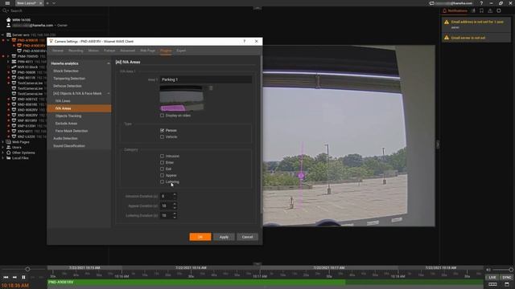Switch to the Recording tab
The image size is (515, 289).
click(76, 51)
